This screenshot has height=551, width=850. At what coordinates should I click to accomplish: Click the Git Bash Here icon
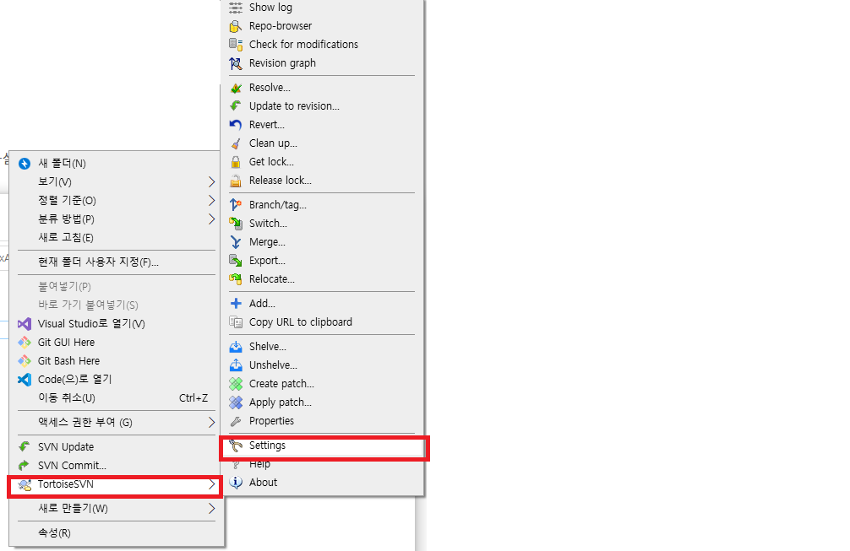click(x=25, y=360)
